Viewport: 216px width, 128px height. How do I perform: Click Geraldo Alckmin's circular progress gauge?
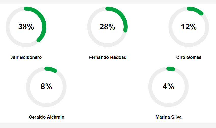pos(46,87)
